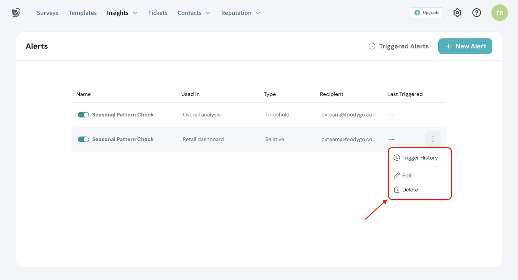
Task: Click the clock icon beside Triggered Alerts
Action: pos(372,46)
